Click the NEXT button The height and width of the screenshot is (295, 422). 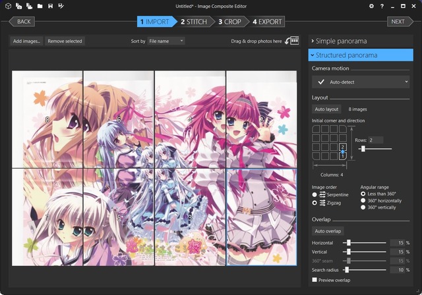click(400, 22)
